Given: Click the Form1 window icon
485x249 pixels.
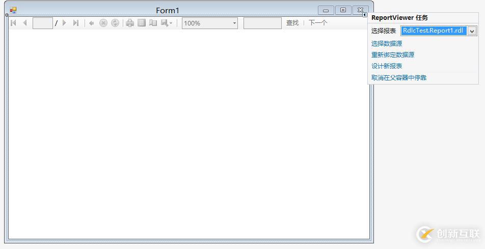Looking at the screenshot, I should (x=13, y=10).
